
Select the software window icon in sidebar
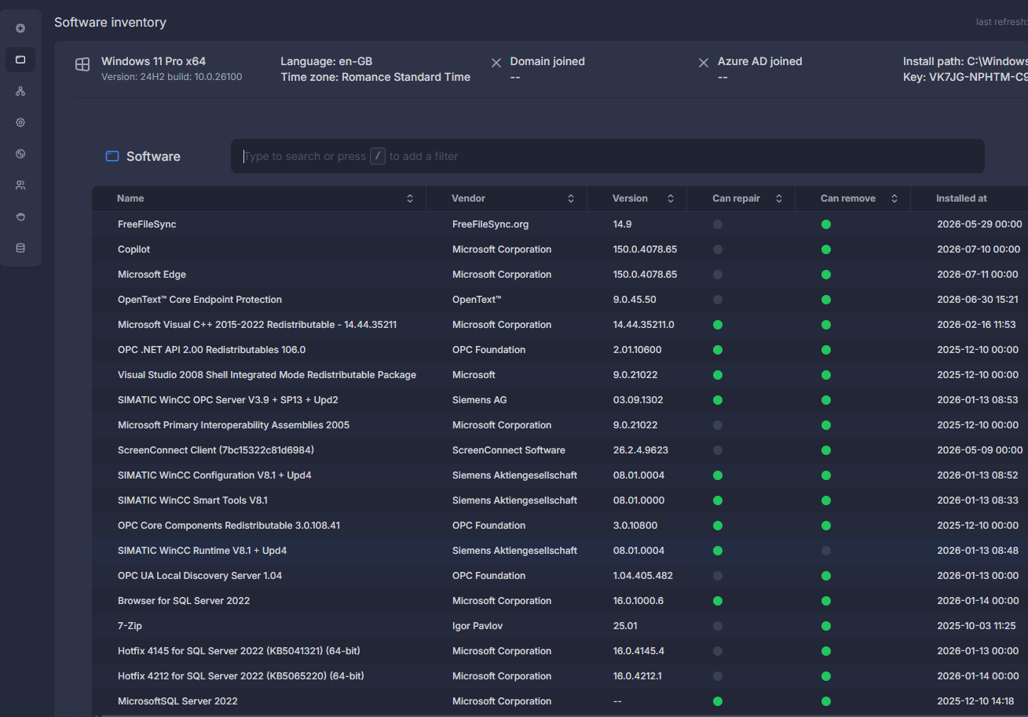20,60
